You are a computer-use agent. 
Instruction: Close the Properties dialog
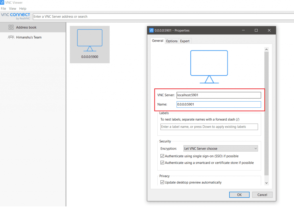point(269,30)
